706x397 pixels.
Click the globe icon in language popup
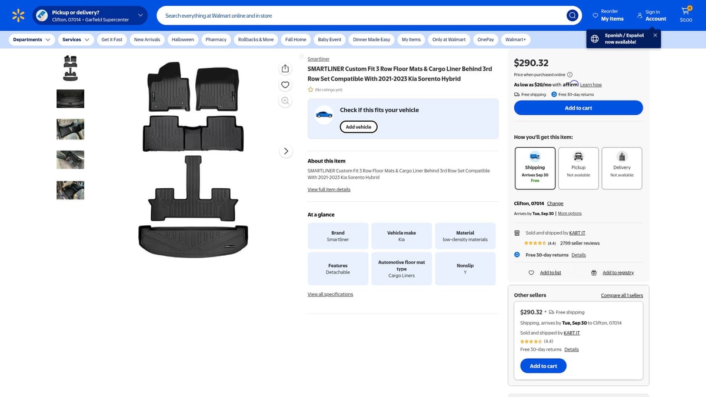point(595,38)
